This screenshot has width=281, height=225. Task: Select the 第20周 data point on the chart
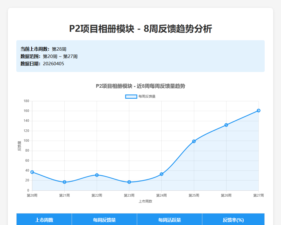coord(32,172)
